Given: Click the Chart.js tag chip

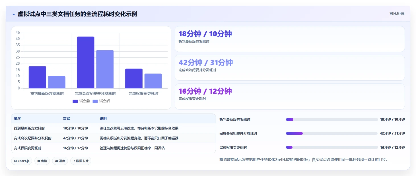Looking at the screenshot, I should click(x=22, y=161).
